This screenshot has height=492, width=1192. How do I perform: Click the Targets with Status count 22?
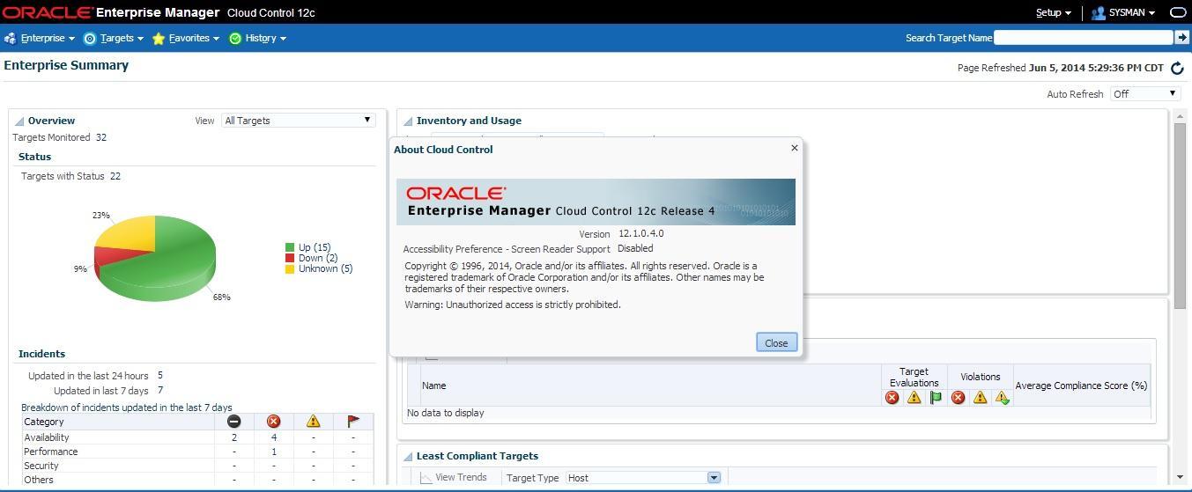coord(115,176)
